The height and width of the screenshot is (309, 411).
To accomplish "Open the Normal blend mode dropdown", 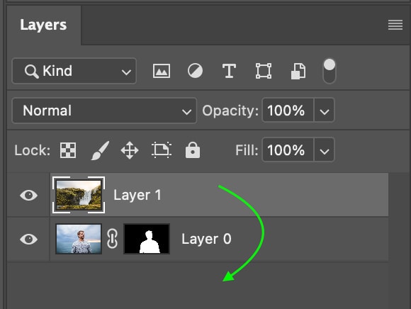I will tap(104, 111).
